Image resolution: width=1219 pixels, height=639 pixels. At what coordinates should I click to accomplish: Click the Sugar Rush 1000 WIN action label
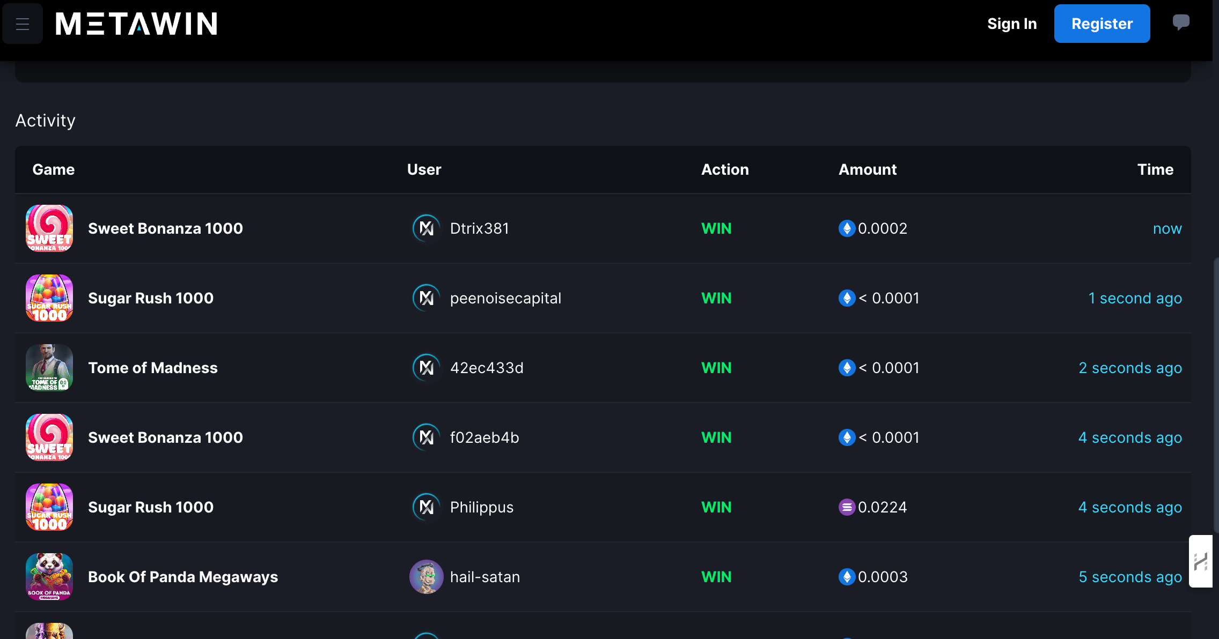[x=717, y=298]
